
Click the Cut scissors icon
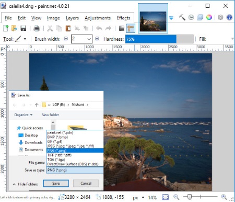click(x=50, y=28)
